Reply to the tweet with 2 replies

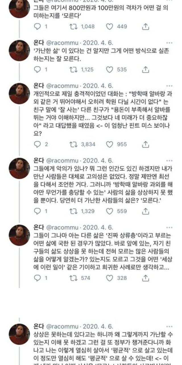(38, 144)
